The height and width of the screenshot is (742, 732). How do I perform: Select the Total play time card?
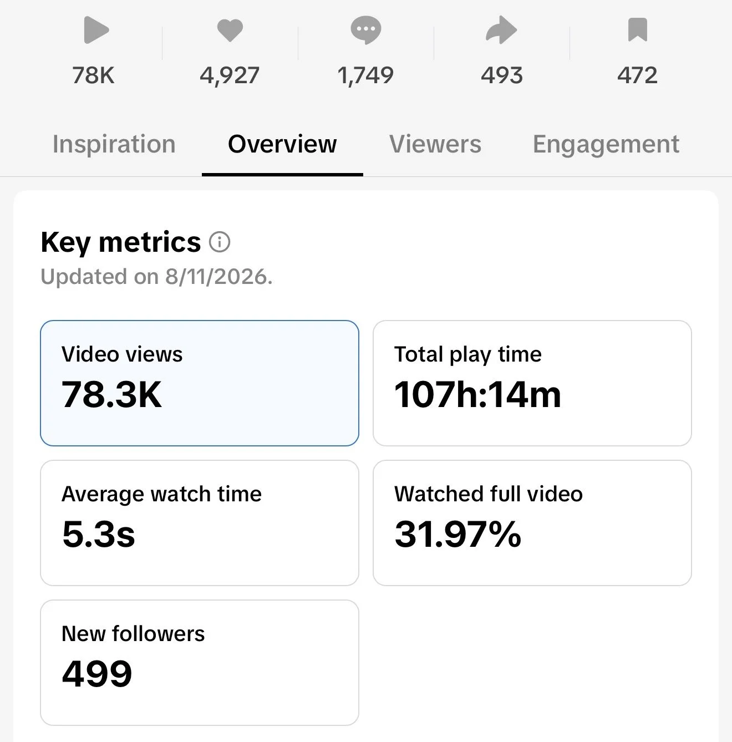(x=532, y=383)
